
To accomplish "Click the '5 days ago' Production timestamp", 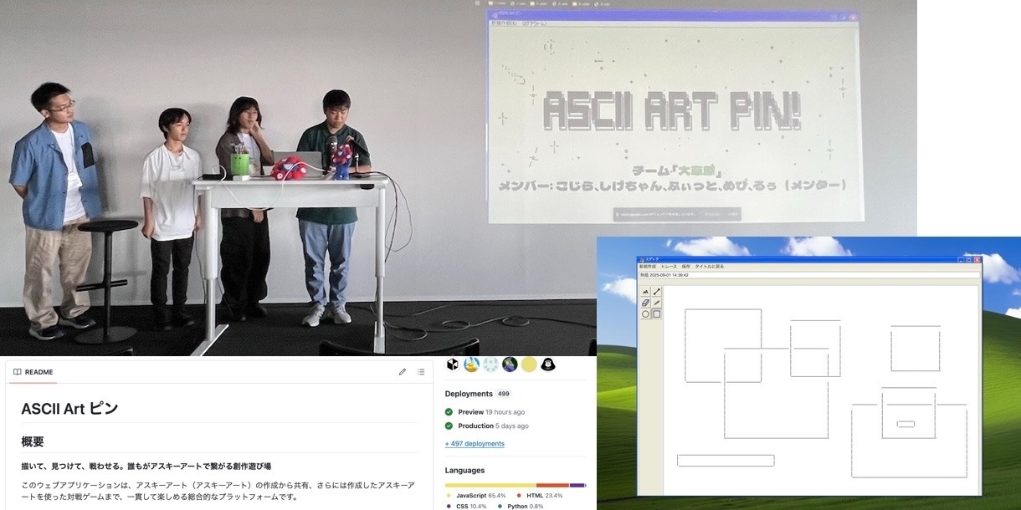I will point(512,426).
